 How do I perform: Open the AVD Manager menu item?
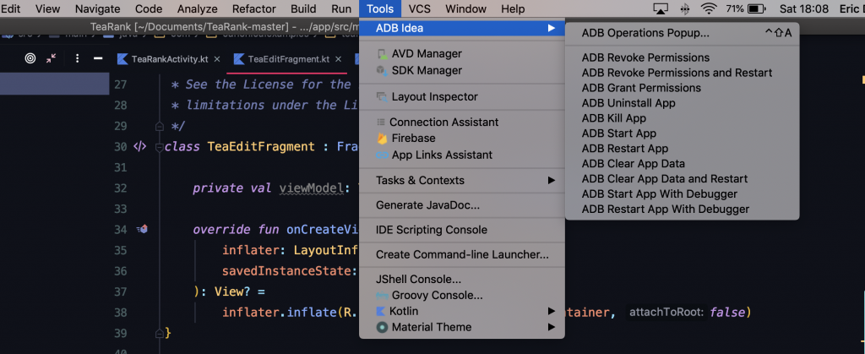coord(427,54)
